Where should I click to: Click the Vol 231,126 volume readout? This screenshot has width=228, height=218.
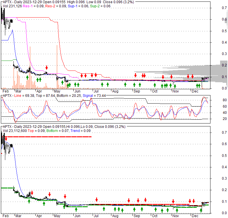12,6
